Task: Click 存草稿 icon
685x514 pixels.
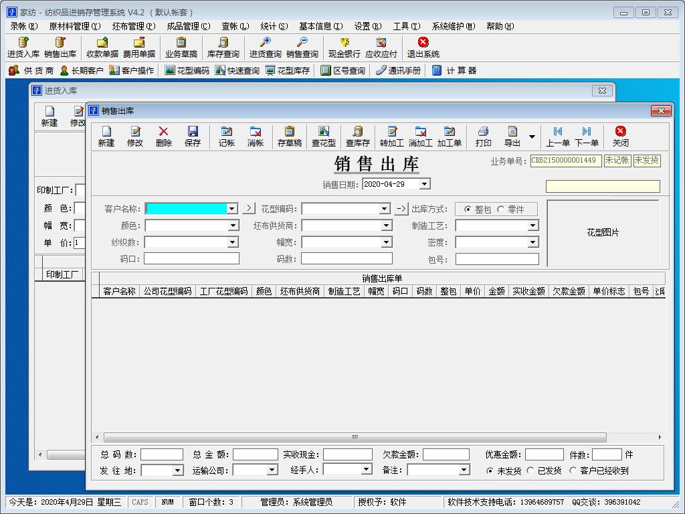Action: pyautogui.click(x=290, y=137)
